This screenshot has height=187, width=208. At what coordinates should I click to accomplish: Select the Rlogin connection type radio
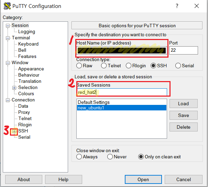129,66
